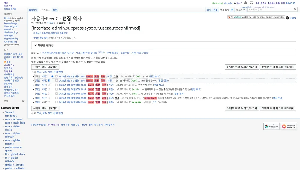Open user > multi-lock link

point(15,123)
